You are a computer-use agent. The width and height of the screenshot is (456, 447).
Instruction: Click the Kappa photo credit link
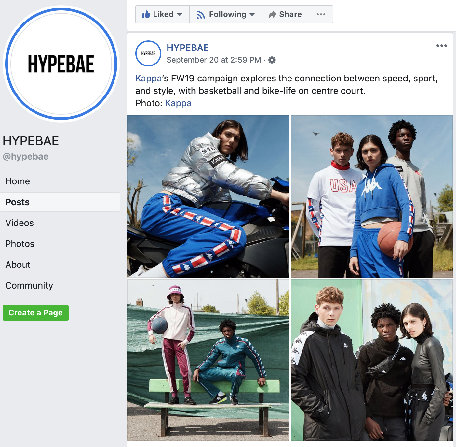point(178,103)
